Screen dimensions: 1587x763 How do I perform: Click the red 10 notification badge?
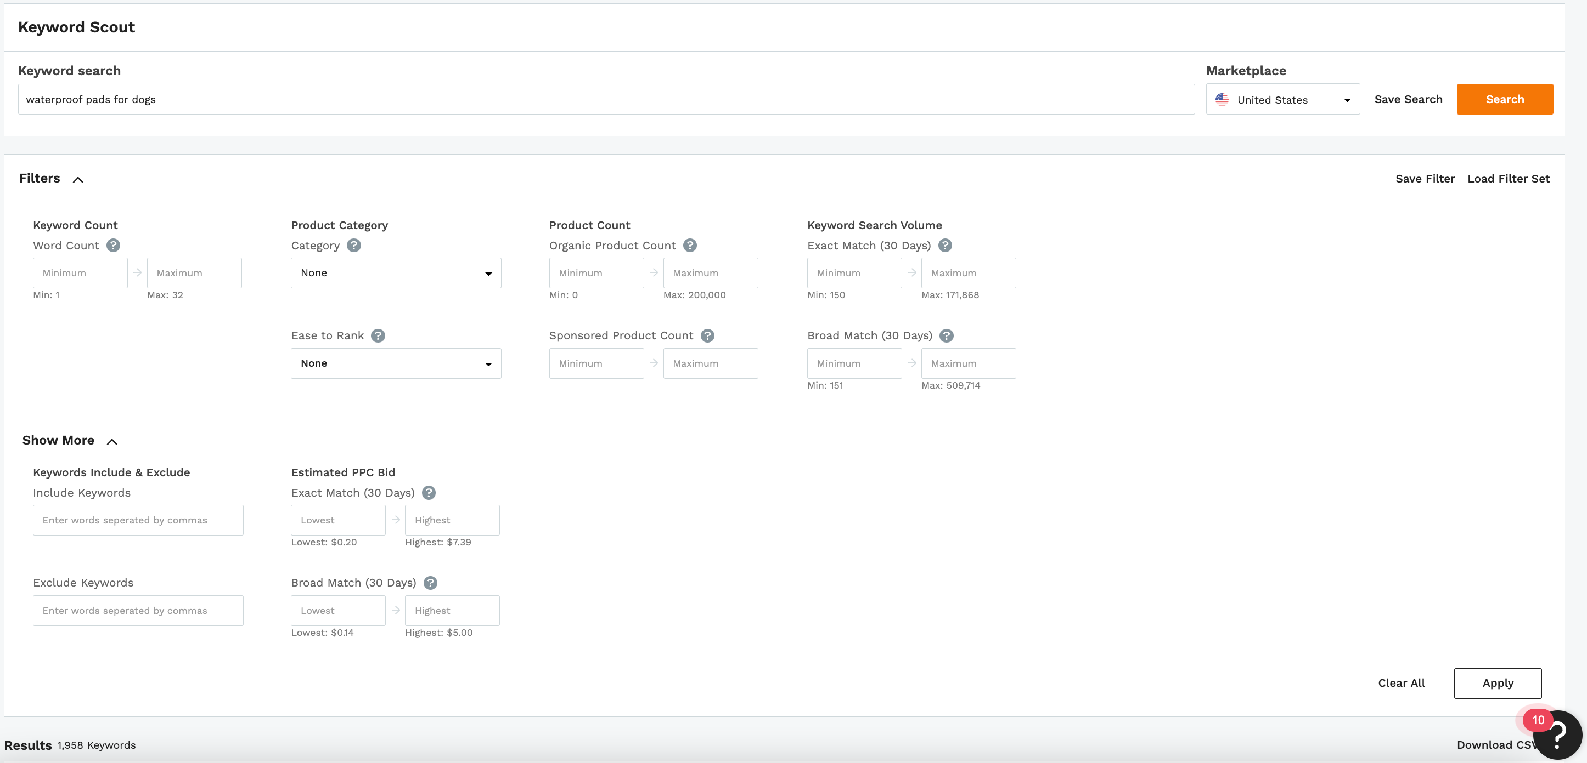point(1538,720)
